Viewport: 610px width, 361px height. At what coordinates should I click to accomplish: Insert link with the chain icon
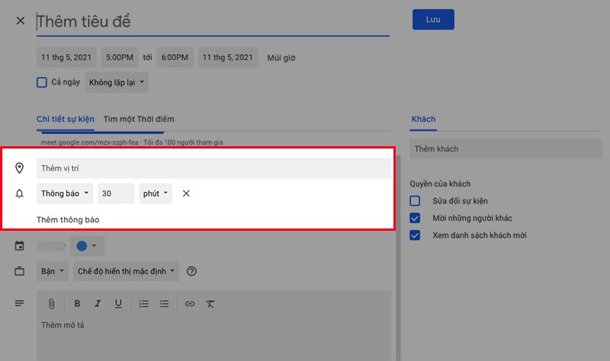pos(190,304)
